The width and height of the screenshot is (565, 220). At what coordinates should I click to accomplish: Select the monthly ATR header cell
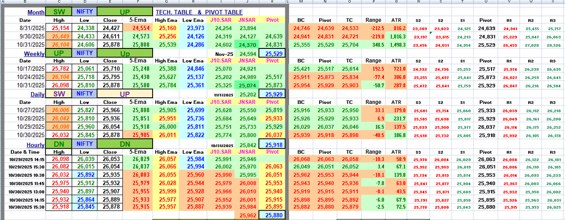[x=397, y=21]
